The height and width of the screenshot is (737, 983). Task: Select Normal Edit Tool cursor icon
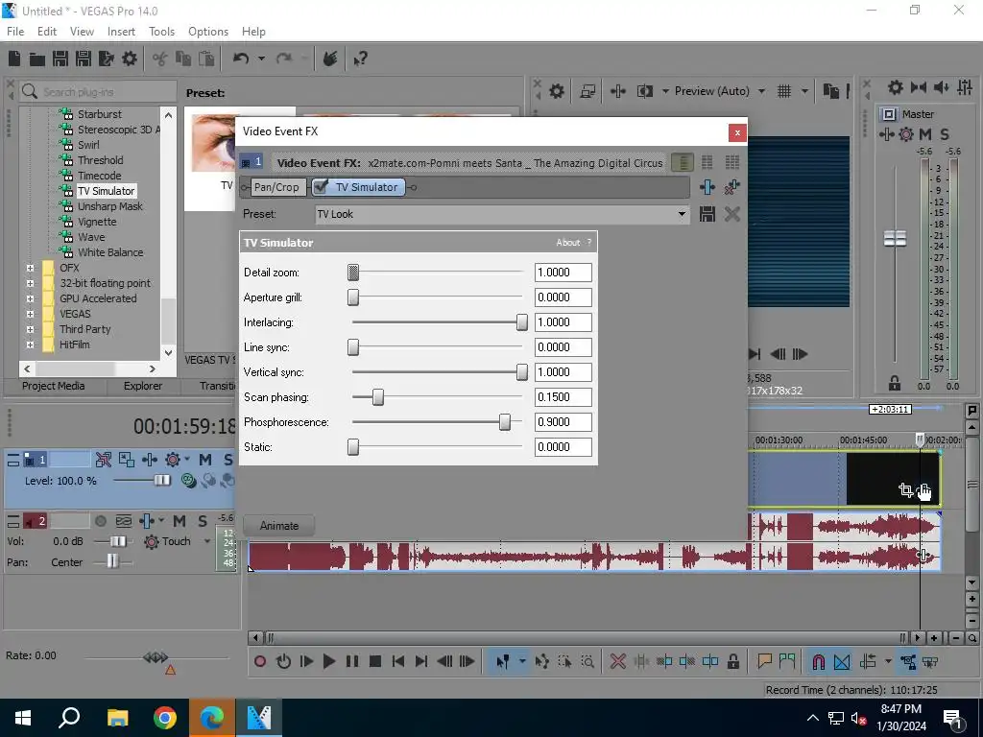click(502, 661)
